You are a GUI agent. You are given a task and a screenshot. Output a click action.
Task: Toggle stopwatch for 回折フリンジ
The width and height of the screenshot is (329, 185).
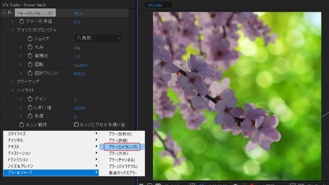[x=30, y=73]
